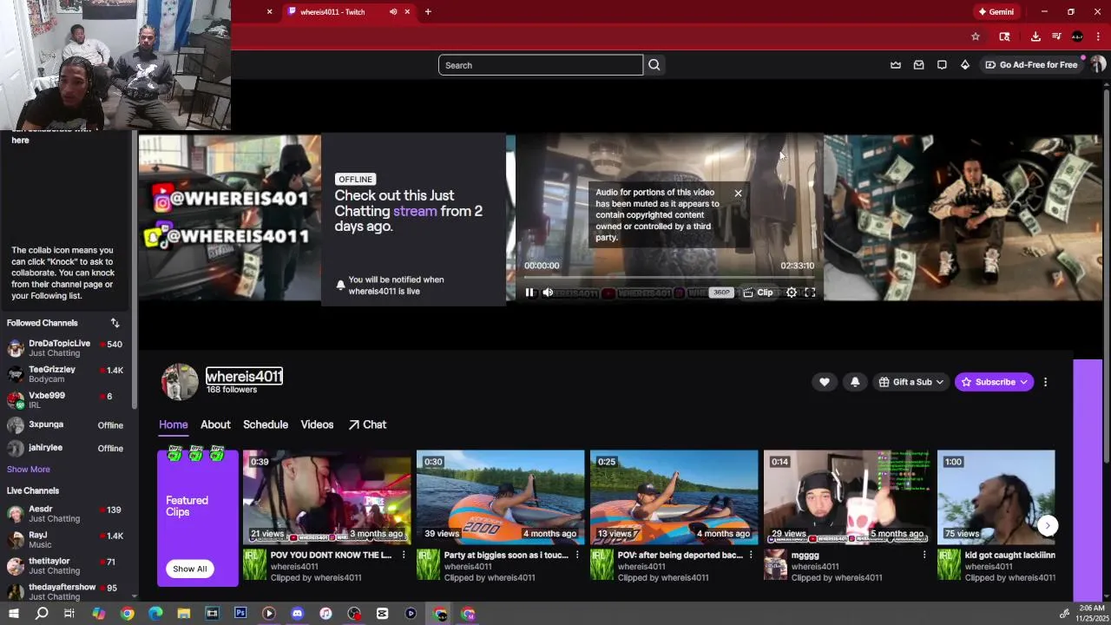Open DreDaTopicLive followed channel

[x=67, y=348]
